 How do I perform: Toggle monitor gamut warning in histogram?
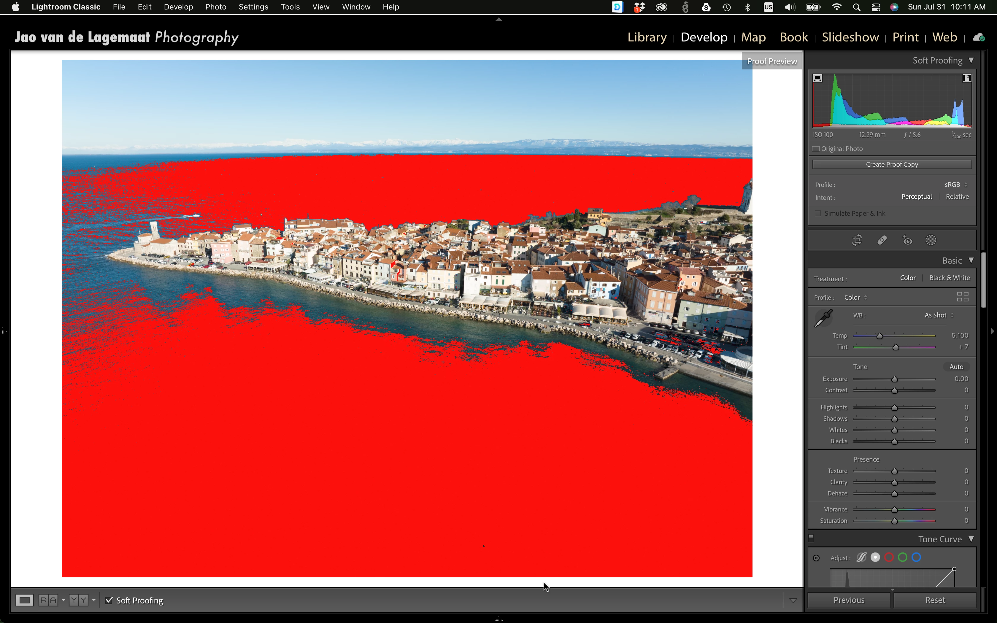[818, 78]
